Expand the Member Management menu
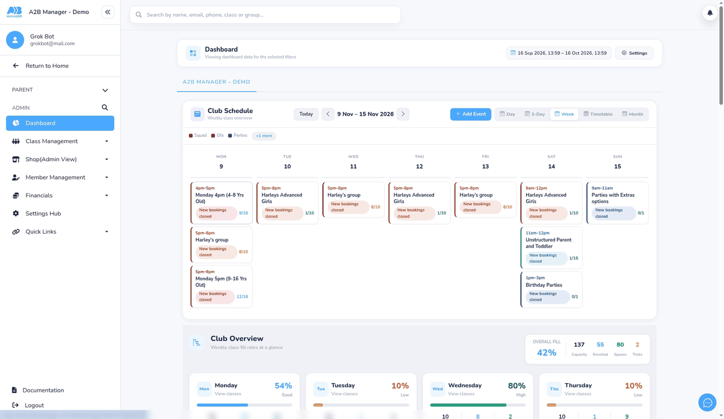 point(60,178)
